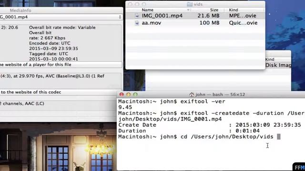Click Overall bit rate mode: Variable text
Viewport: 305px width, 171px height.
tap(62, 28)
